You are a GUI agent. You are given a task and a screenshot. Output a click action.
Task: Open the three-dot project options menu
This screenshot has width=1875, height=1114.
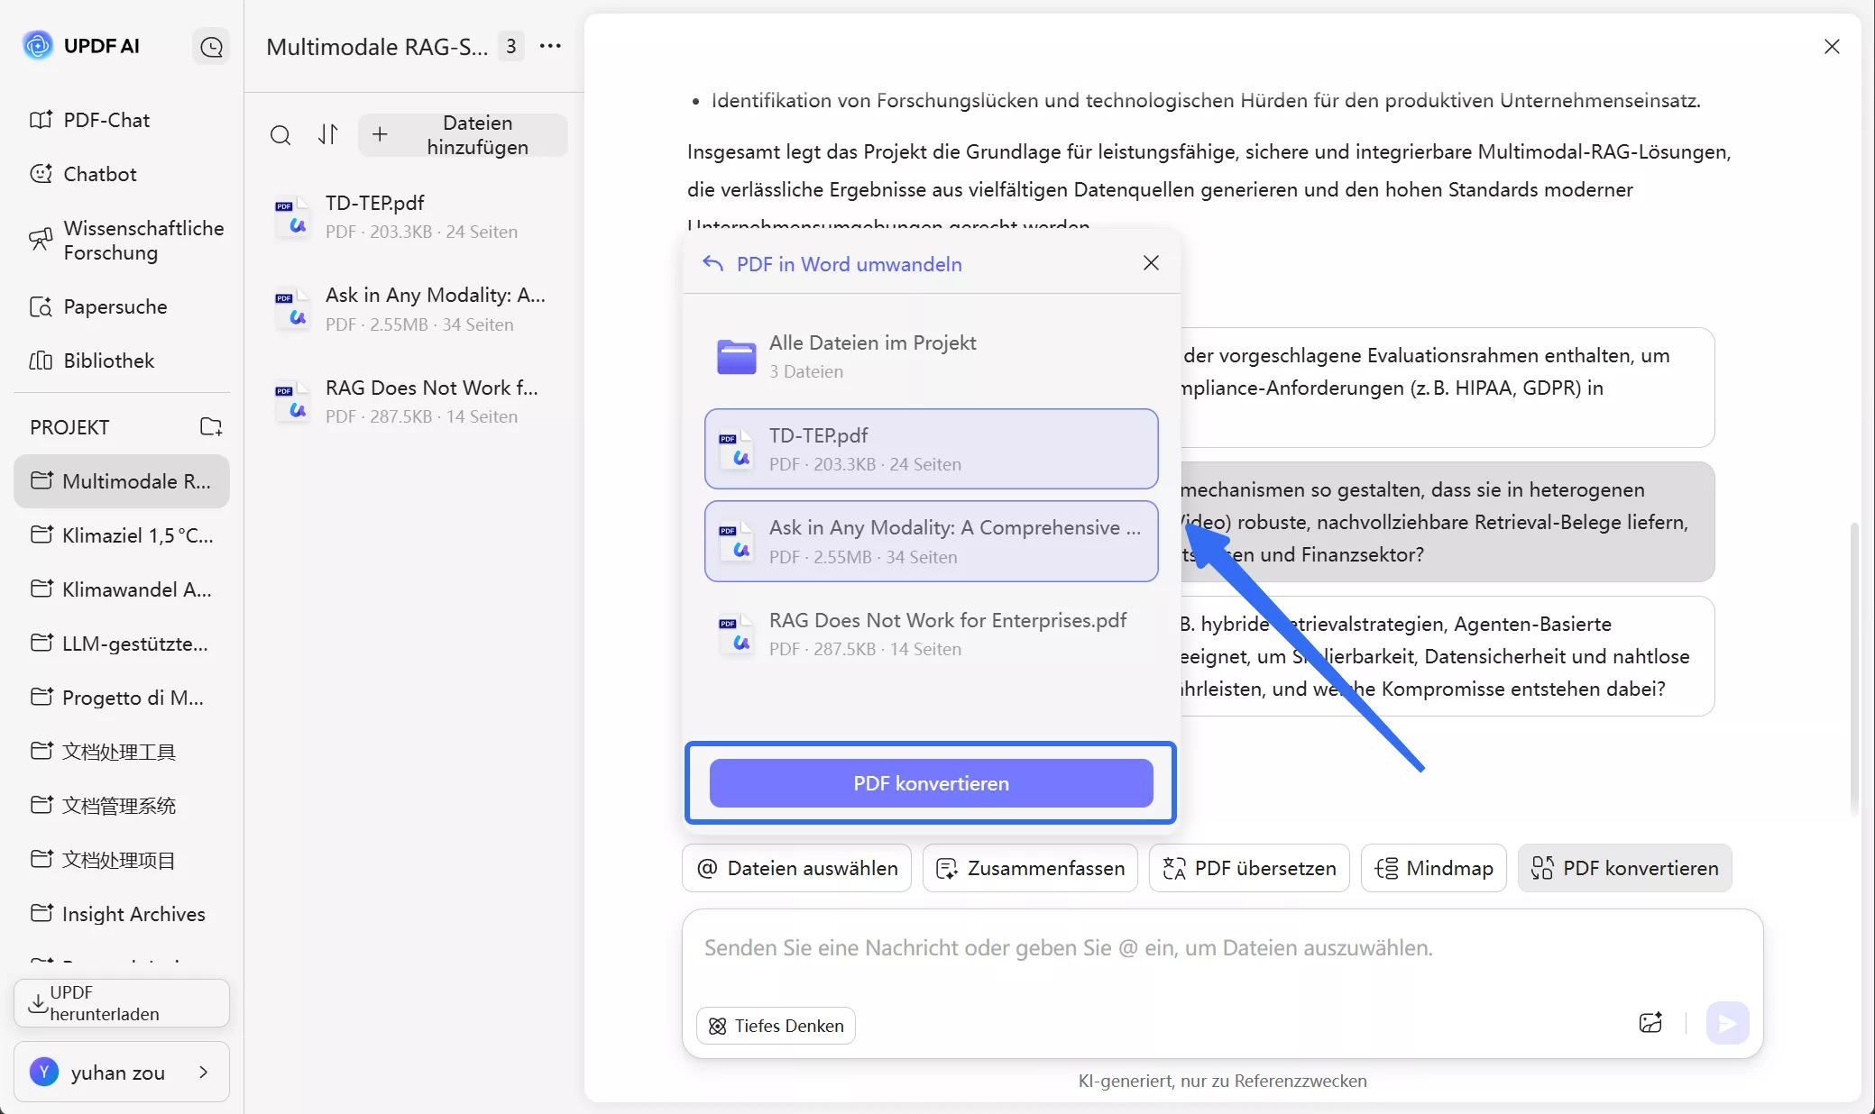550,47
